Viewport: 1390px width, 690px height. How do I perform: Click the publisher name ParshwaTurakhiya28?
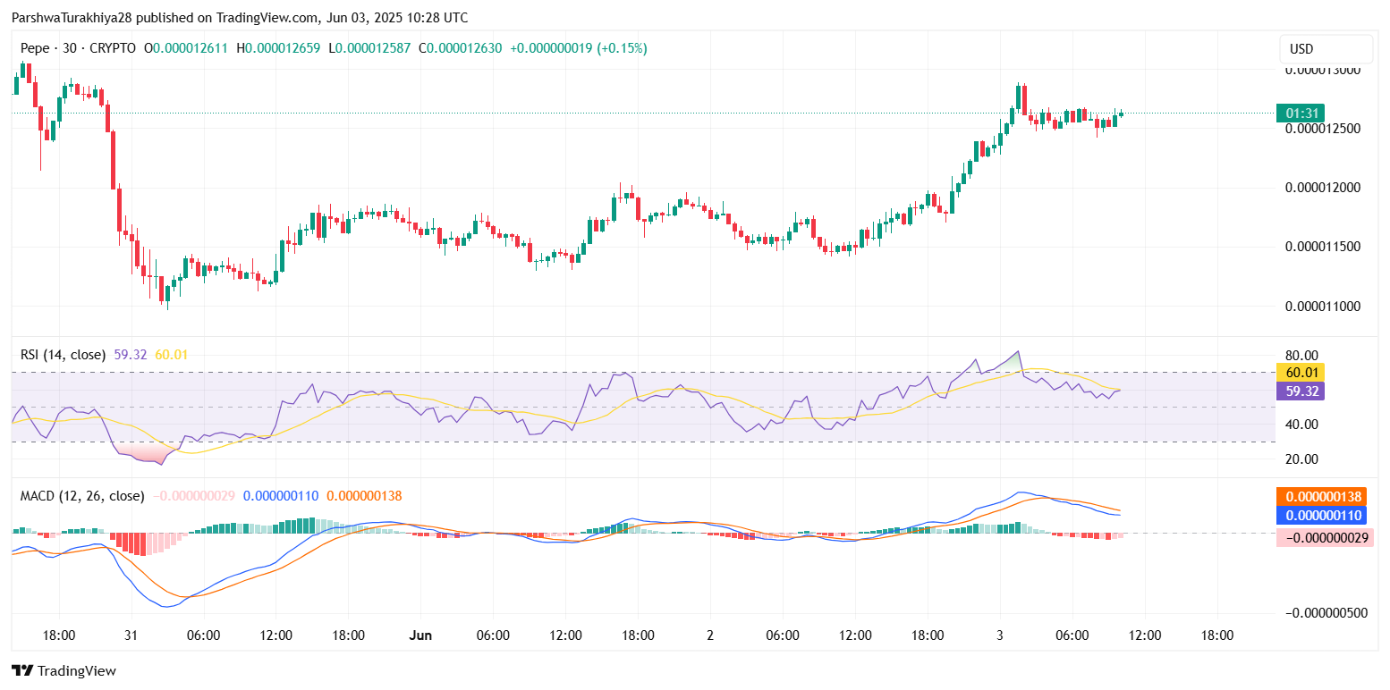70,18
